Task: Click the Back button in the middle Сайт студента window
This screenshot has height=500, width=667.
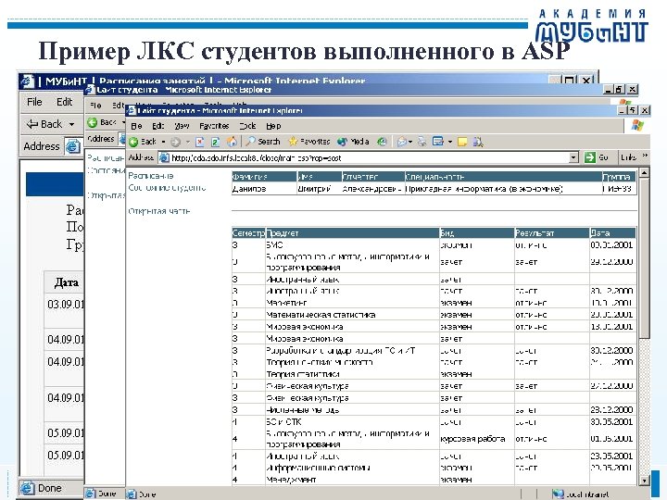Action: (102, 122)
